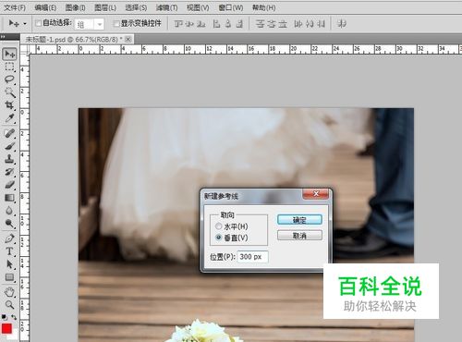Select the Dodge tool

pos(9,224)
